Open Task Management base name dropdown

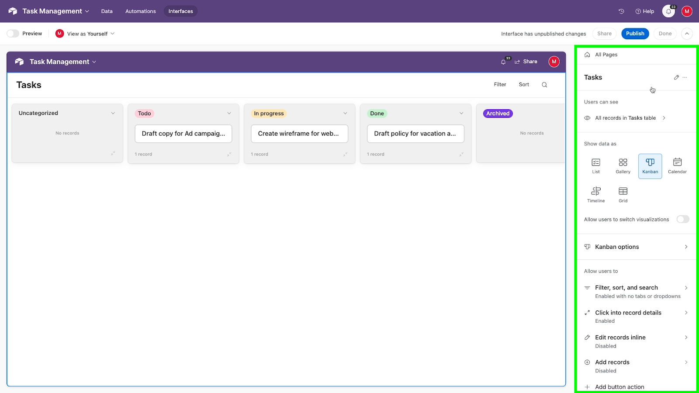pyautogui.click(x=56, y=11)
